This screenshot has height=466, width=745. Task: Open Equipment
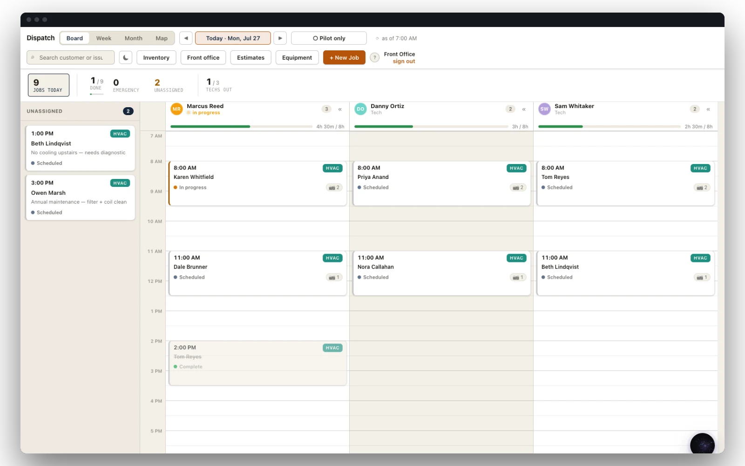pyautogui.click(x=297, y=57)
